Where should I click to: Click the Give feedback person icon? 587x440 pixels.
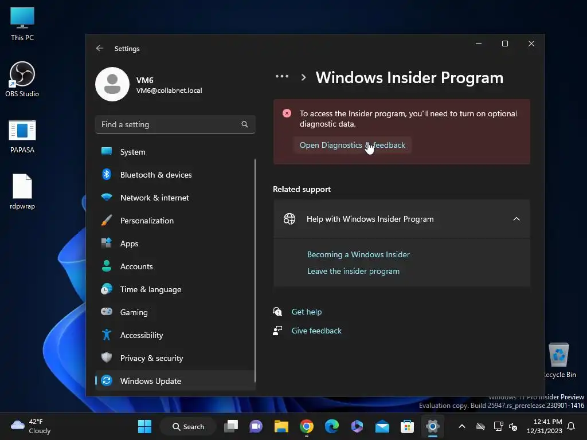coord(277,331)
